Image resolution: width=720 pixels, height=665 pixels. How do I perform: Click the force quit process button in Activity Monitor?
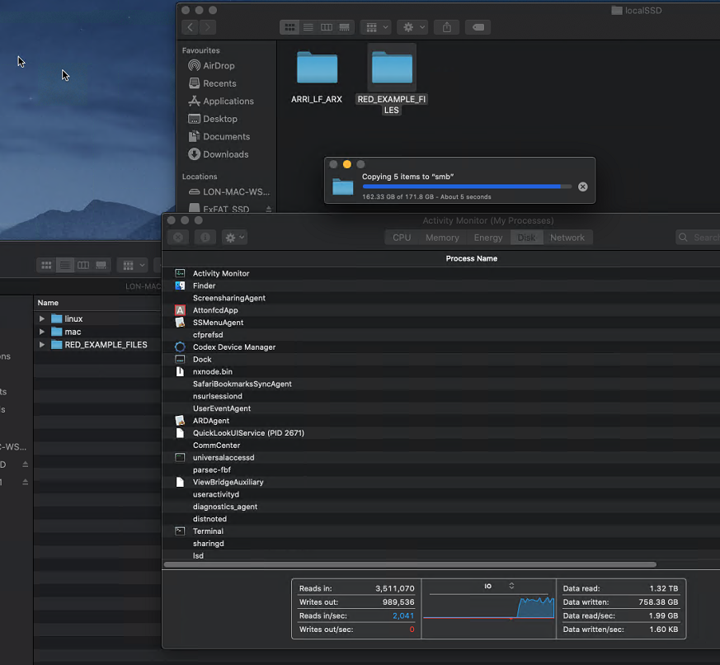pos(178,238)
